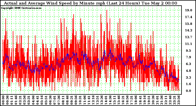Click the 01:46 time label
196x106 pixels.
pos(16,100)
